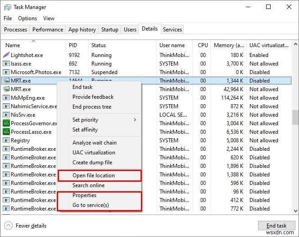Click the 114,264 K memory value
This screenshot has height=237, width=299.
232,98
